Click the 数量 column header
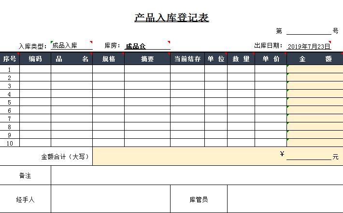The width and height of the screenshot is (343, 213). pos(241,59)
